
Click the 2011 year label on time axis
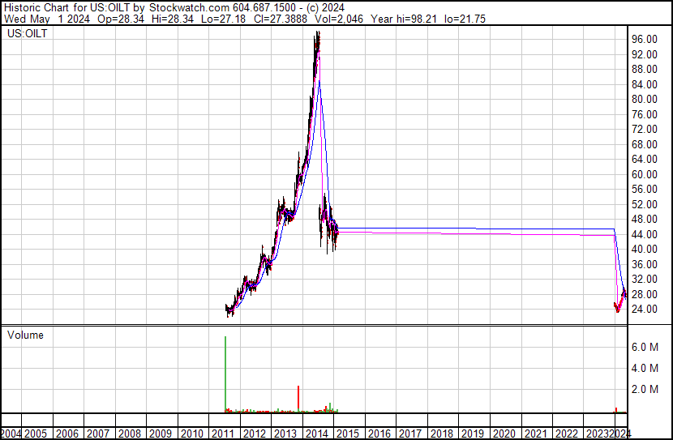[x=223, y=434]
